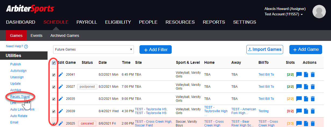Delete game 20025 with trash icon
Screen dimensions: 331x127
pos(313,124)
